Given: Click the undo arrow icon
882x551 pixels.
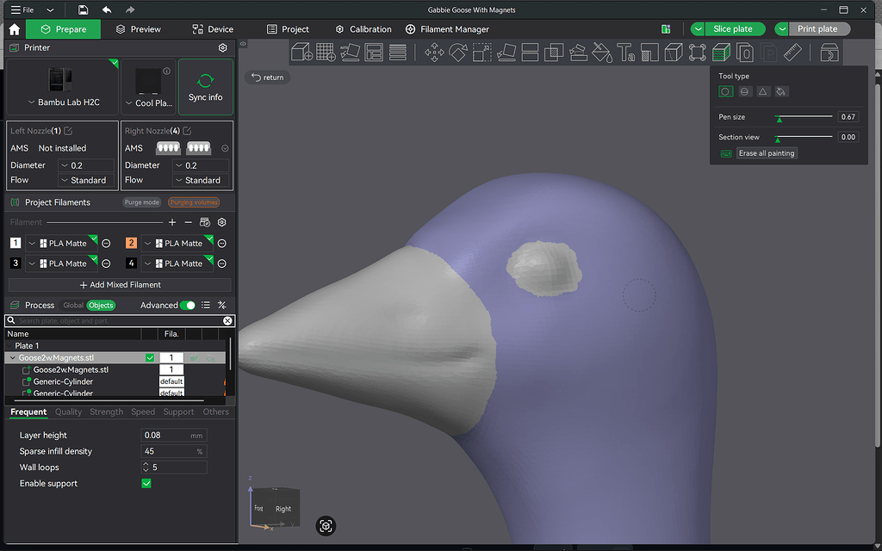Looking at the screenshot, I should 106,9.
